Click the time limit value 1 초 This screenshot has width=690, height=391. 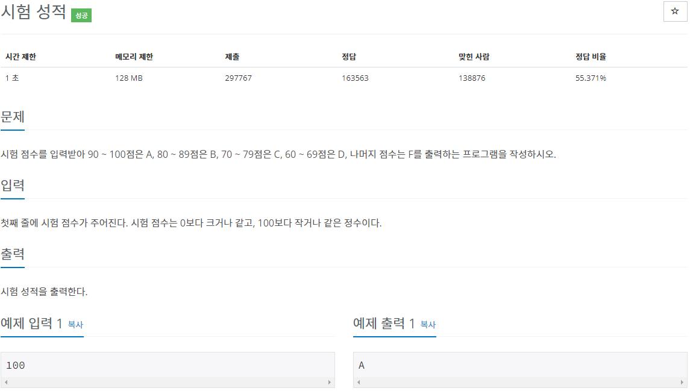point(12,78)
